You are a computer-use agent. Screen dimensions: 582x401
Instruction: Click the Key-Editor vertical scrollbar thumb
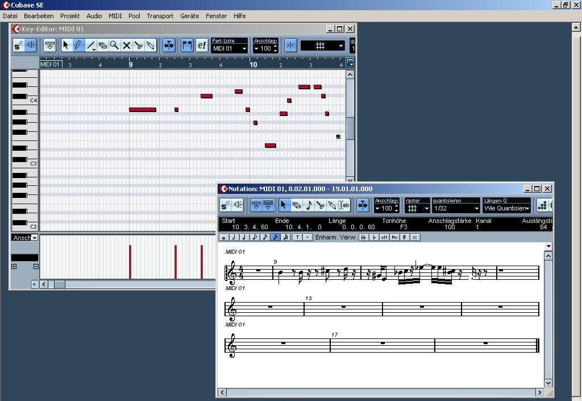[350, 128]
